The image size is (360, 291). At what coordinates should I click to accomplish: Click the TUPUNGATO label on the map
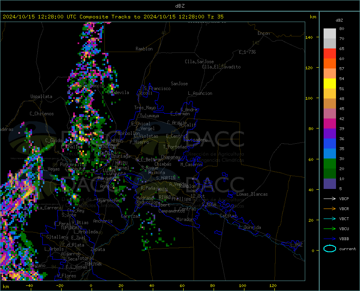72,228
